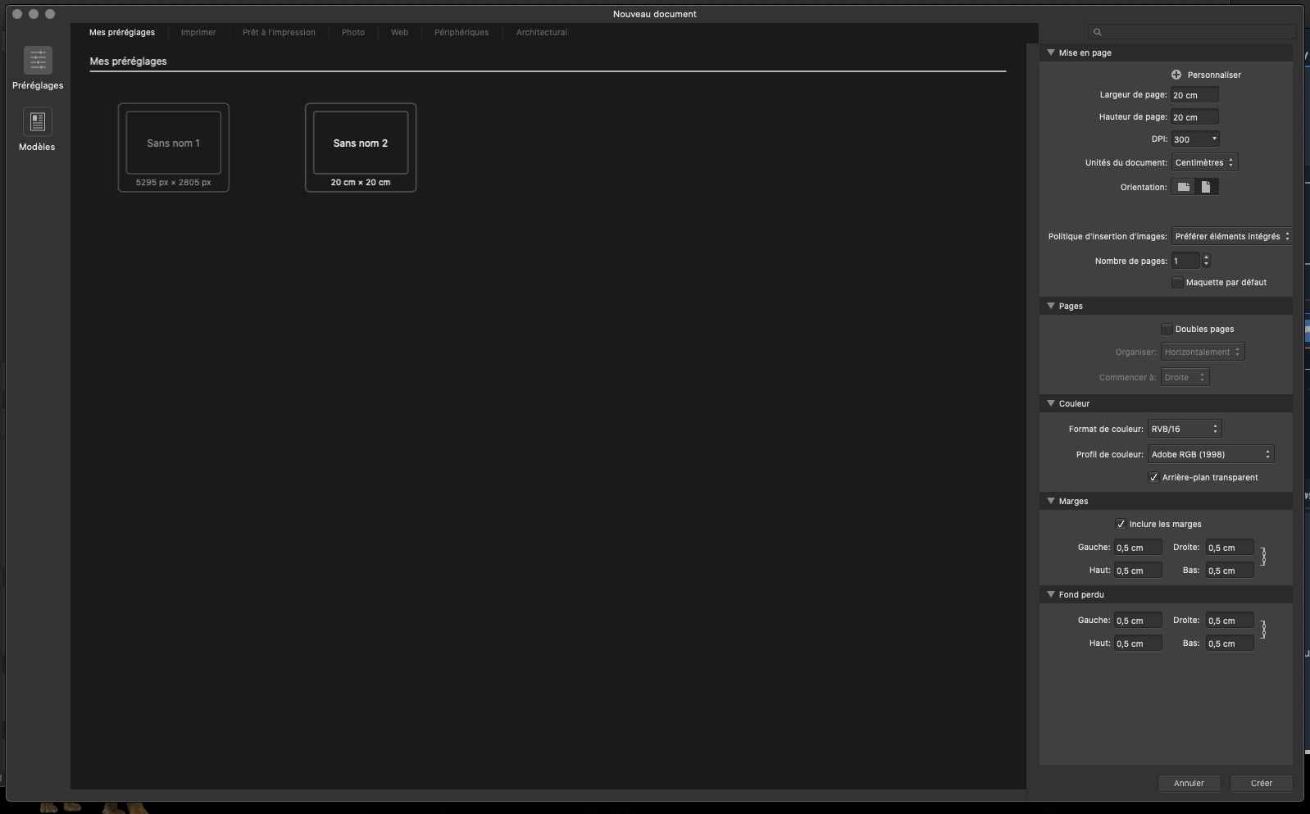1310x814 pixels.
Task: Enable Maquette par défaut checkbox
Action: point(1177,282)
